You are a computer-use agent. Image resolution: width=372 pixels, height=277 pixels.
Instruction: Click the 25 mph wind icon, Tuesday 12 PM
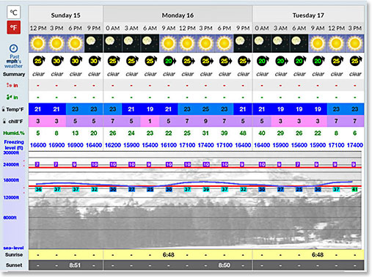[338, 61]
